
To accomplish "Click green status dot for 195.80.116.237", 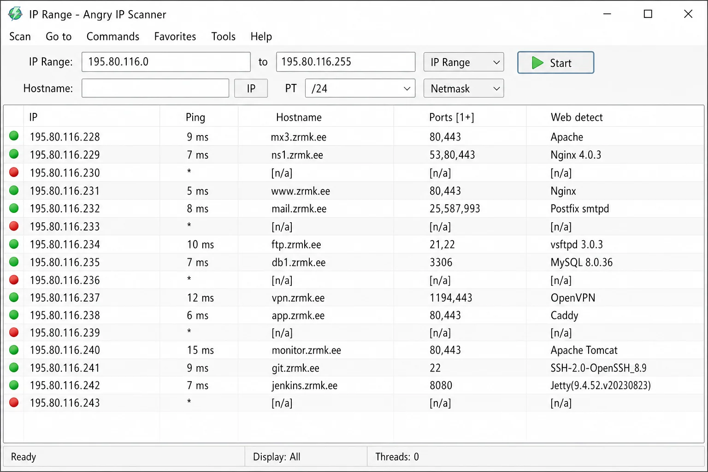I will coord(14,297).
